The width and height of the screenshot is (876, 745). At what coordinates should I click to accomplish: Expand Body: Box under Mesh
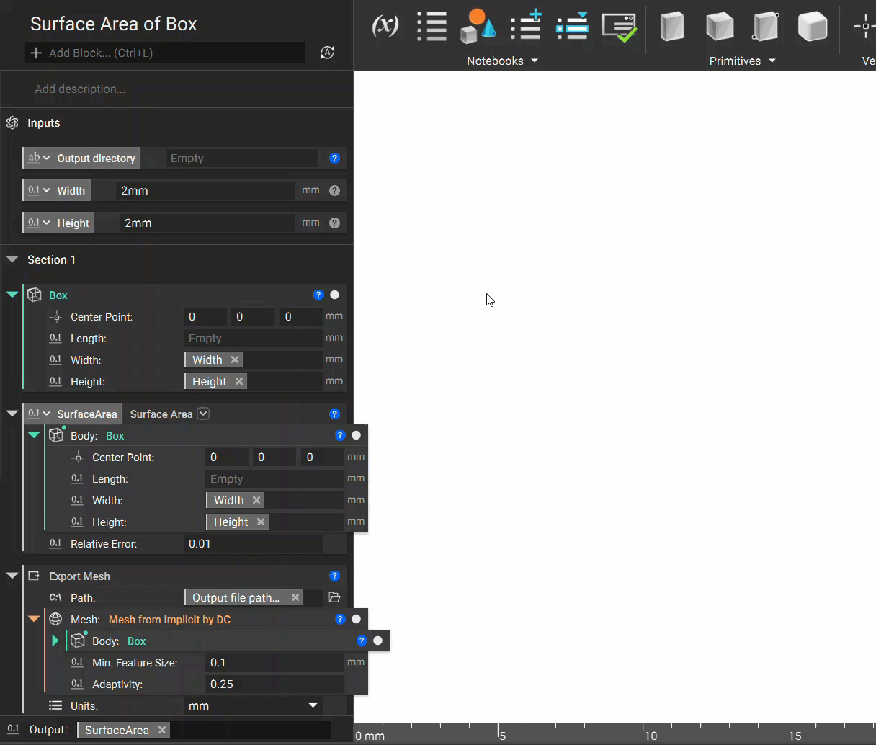55,641
